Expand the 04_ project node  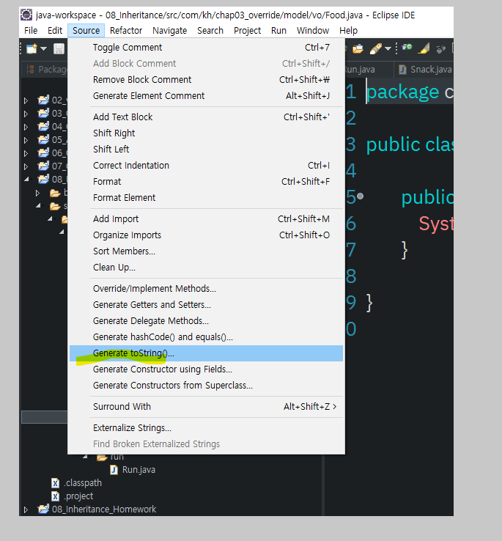tap(26, 127)
